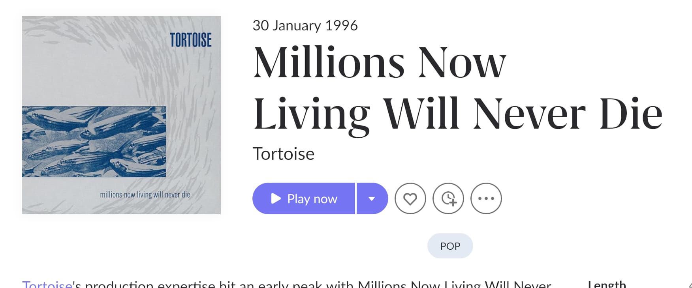692x288 pixels.
Task: Click the release date 30 January 1996
Action: (305, 26)
